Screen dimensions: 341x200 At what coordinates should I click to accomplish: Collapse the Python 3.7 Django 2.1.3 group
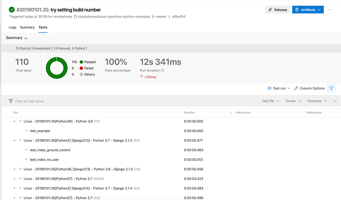(14, 140)
